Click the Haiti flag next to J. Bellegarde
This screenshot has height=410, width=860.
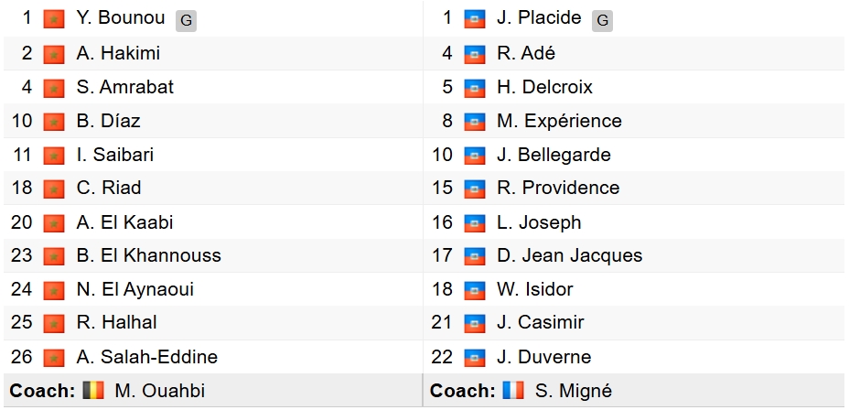[x=474, y=156]
